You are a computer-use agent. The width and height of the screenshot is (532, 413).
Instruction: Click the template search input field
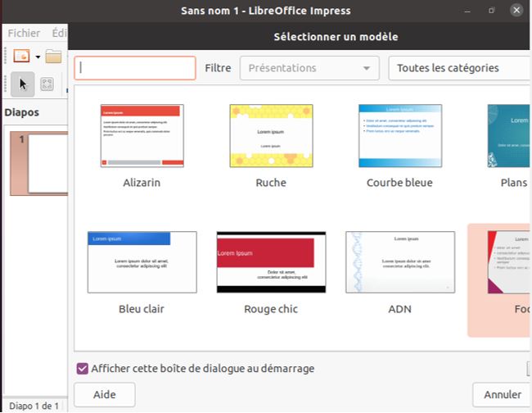(x=135, y=68)
